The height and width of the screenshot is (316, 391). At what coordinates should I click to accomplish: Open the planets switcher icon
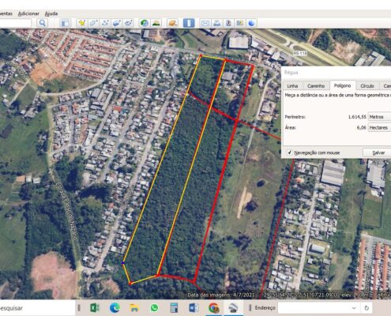coord(172,23)
